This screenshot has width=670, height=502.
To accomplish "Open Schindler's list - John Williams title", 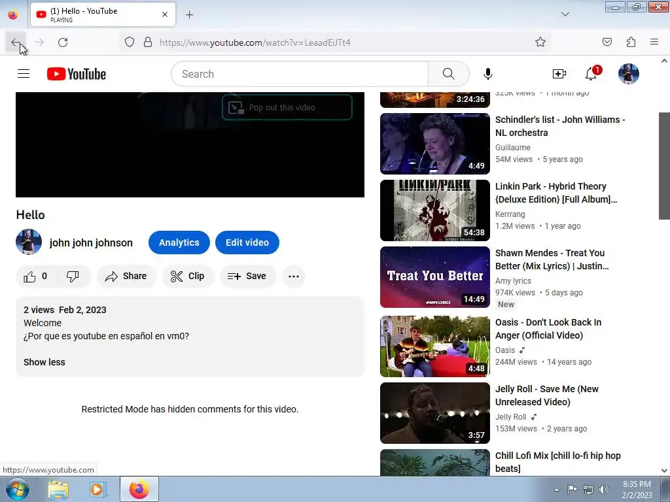I will 560,126.
